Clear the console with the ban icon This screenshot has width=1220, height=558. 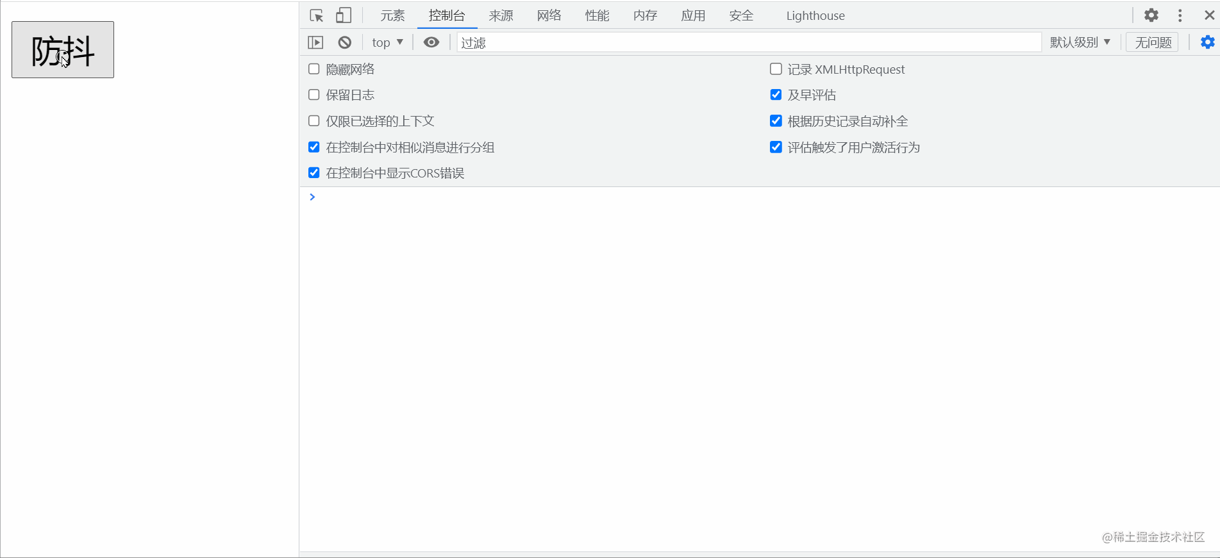345,42
